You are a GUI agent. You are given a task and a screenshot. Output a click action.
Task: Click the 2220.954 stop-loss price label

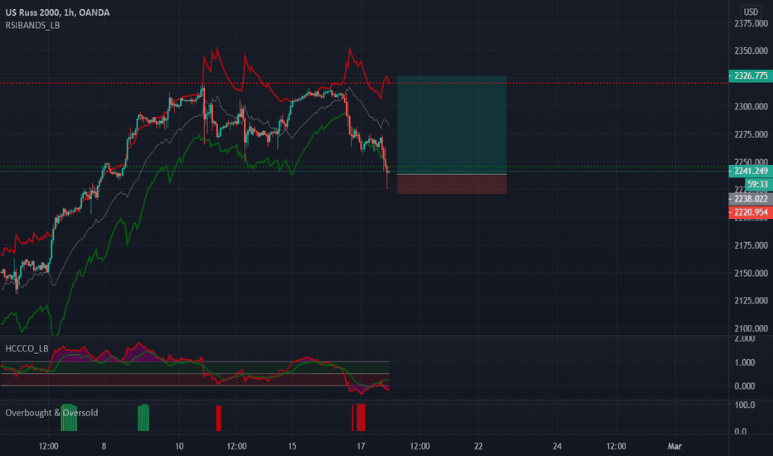[751, 212]
